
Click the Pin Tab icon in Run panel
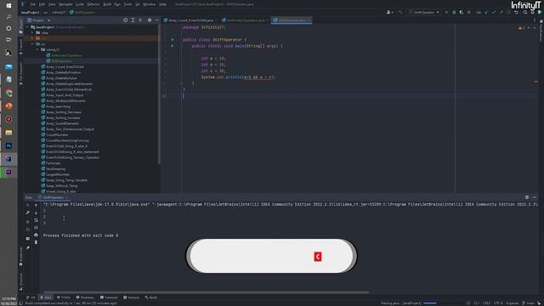tap(28, 248)
